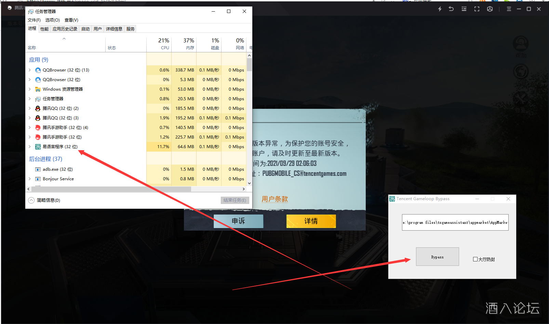Click the path field in Bypass window
The height and width of the screenshot is (324, 549).
pyautogui.click(x=455, y=222)
